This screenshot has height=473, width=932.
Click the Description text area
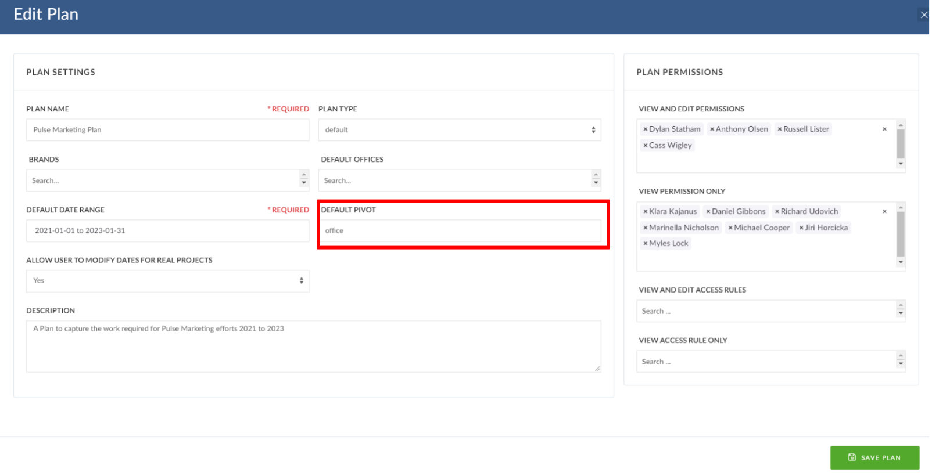pyautogui.click(x=314, y=346)
